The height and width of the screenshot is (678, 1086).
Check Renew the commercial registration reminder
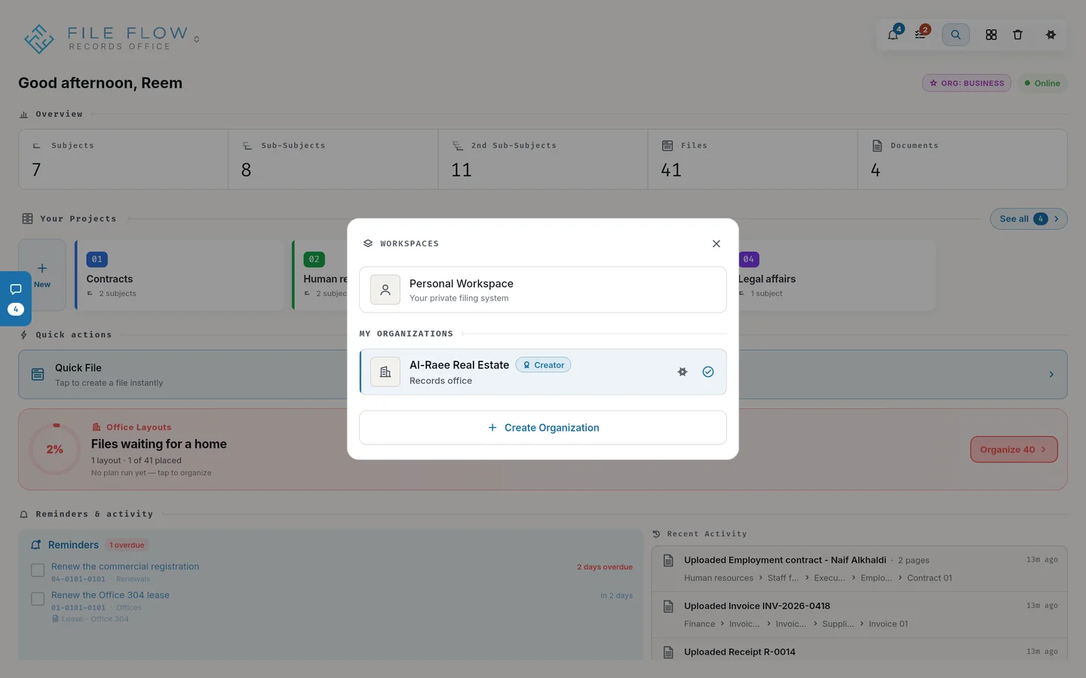(38, 570)
